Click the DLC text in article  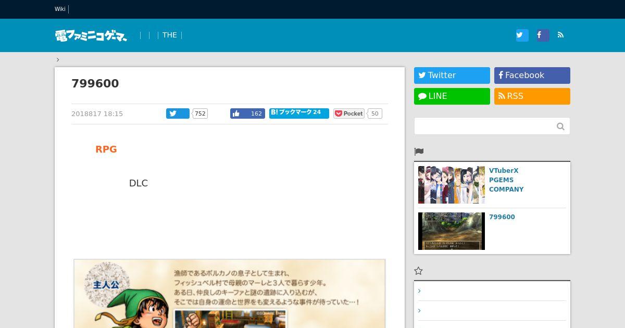click(139, 183)
